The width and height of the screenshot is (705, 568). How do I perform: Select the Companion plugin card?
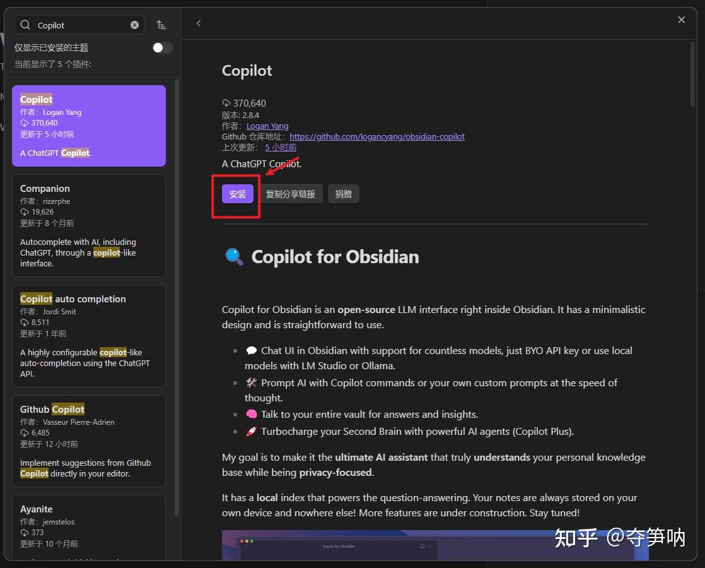(88, 225)
